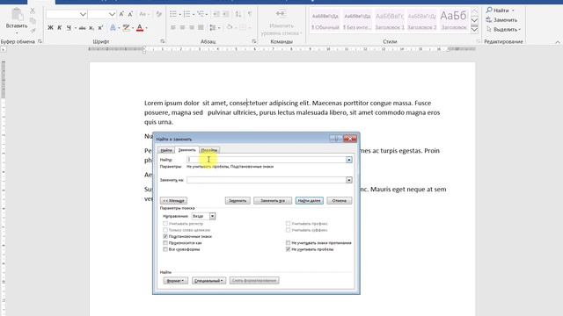Image resolution: width=563 pixels, height=316 pixels.
Task: Toggle the Подстановочные знаки checkbox
Action: click(x=165, y=236)
